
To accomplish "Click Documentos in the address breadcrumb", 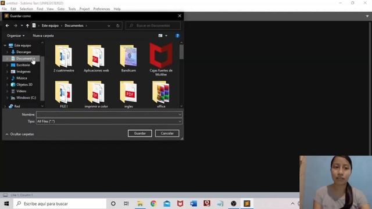I will 74,26.
